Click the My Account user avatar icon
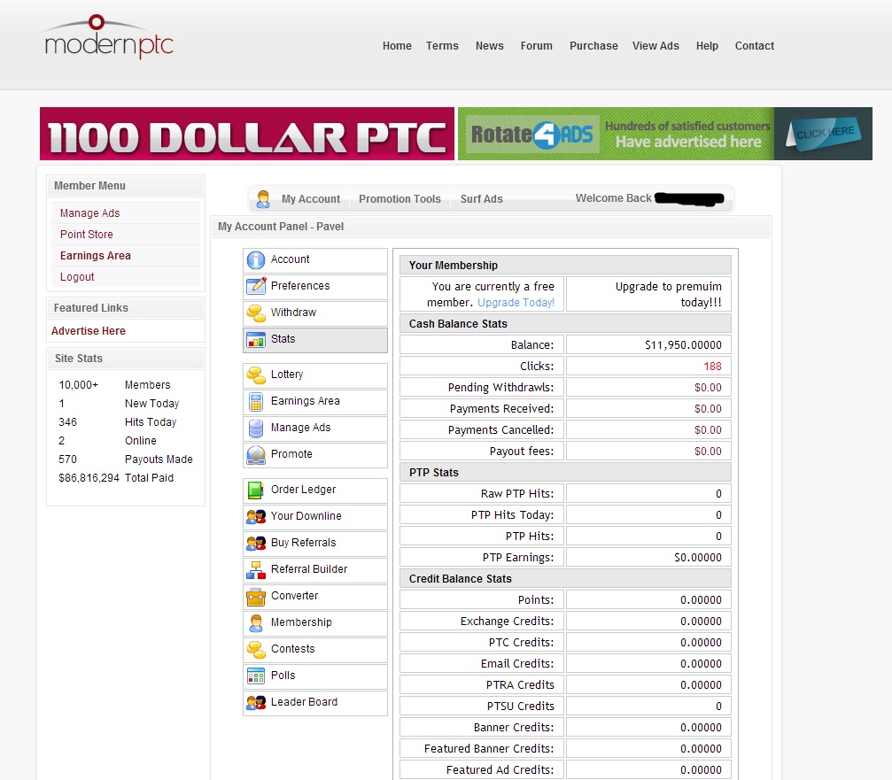The height and width of the screenshot is (780, 892). (263, 199)
